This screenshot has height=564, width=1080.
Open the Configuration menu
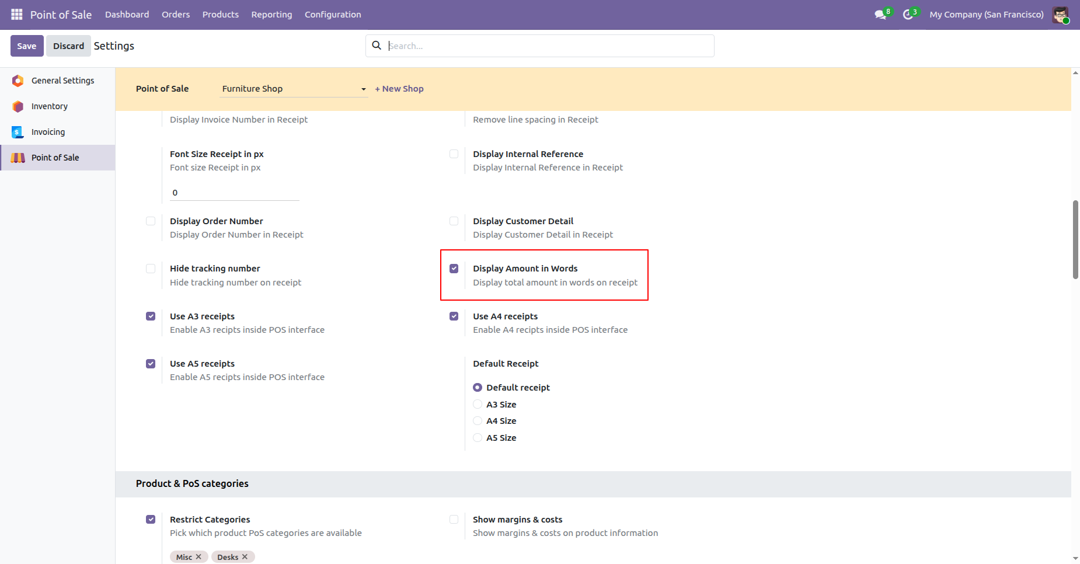tap(333, 15)
